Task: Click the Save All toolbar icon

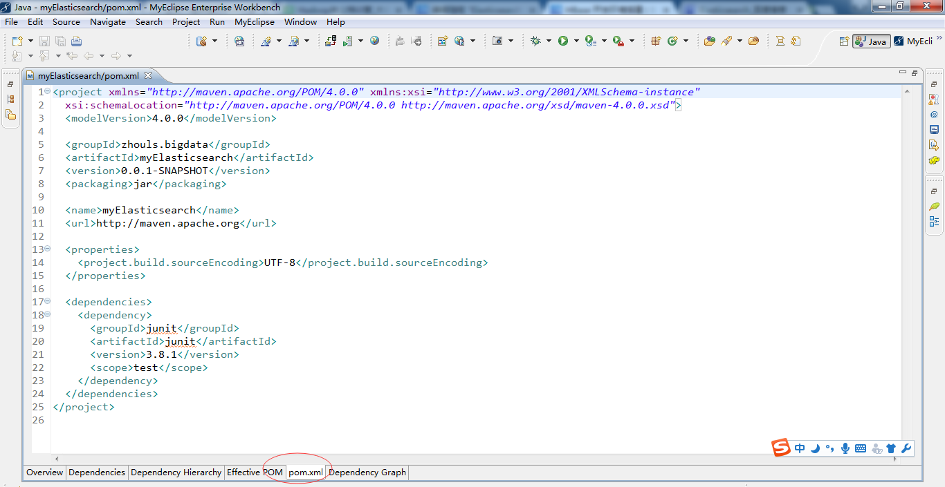Action: [60, 41]
